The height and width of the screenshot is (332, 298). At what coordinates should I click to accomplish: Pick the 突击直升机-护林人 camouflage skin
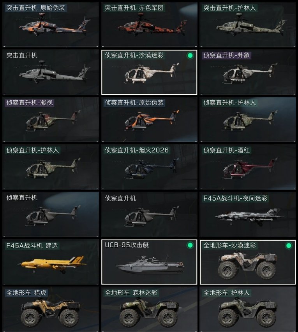pyautogui.click(x=247, y=24)
